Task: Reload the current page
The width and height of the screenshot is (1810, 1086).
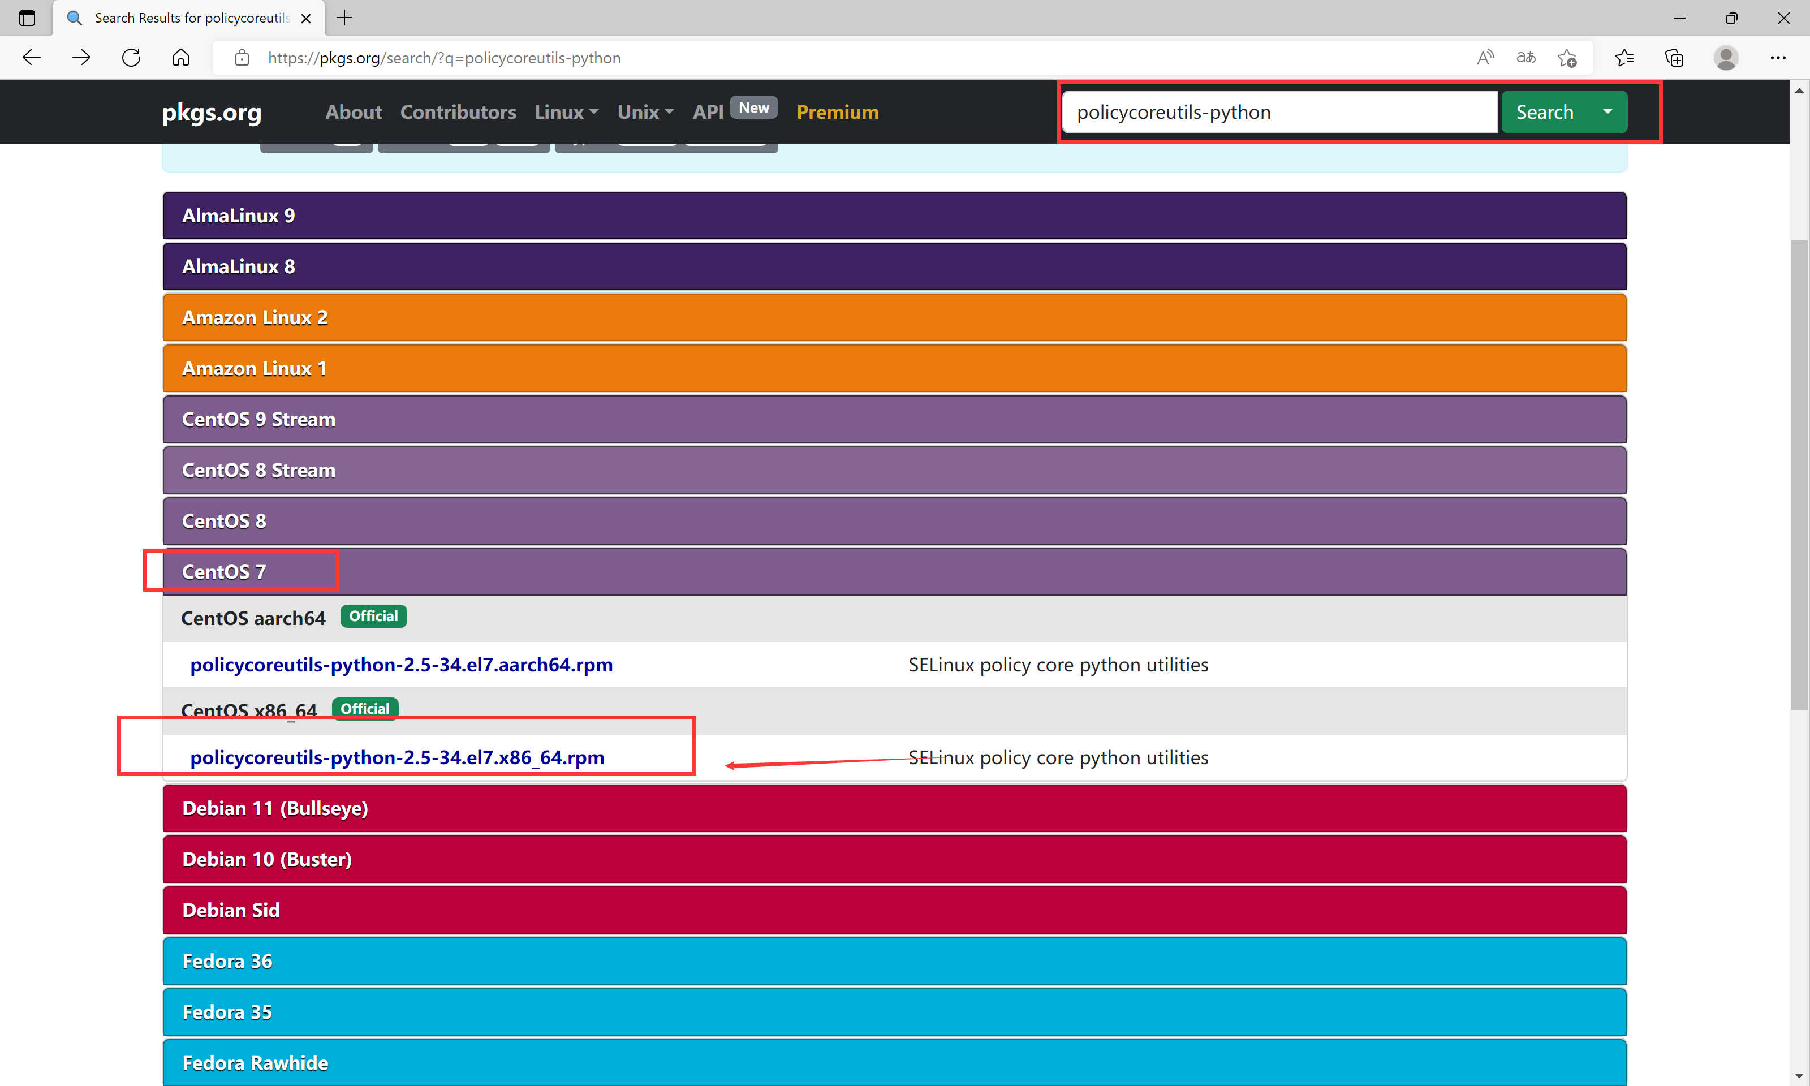Action: pos(131,57)
